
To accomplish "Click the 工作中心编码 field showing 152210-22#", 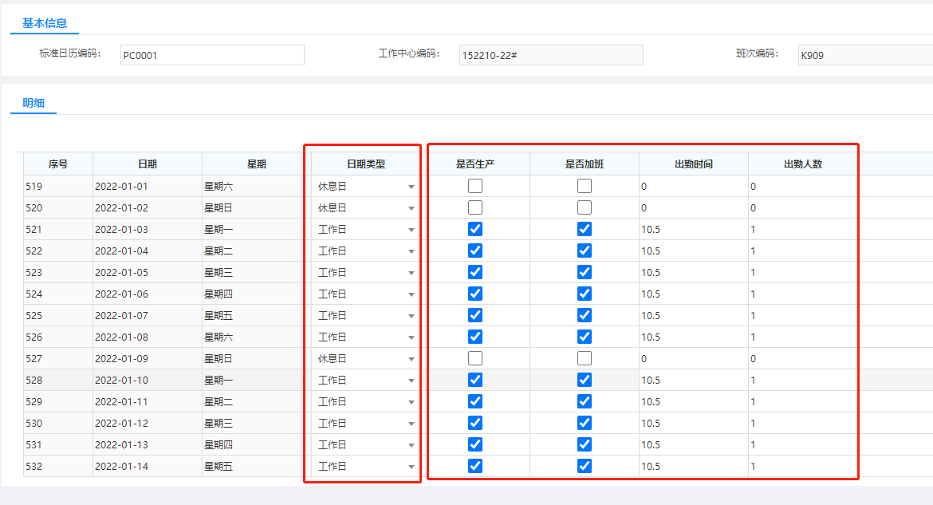I will (x=550, y=55).
